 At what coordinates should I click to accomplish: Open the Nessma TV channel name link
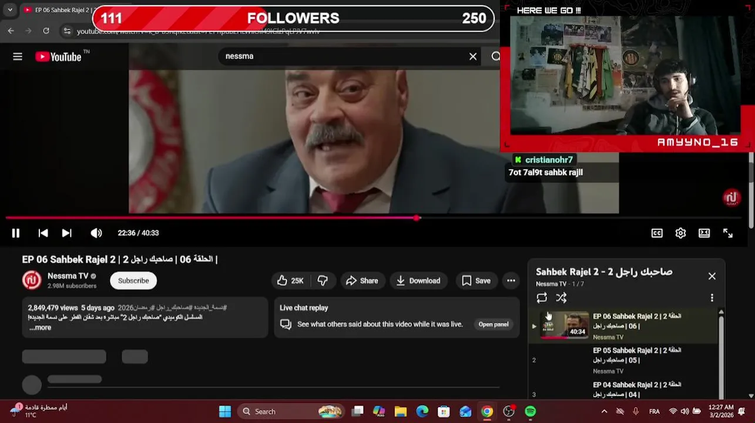point(68,276)
